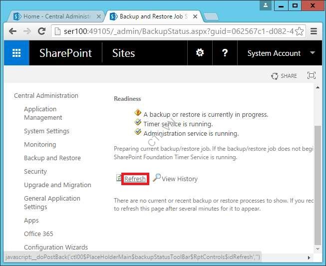Expand the System Account dropdown
The height and width of the screenshot is (266, 326).
[312, 53]
